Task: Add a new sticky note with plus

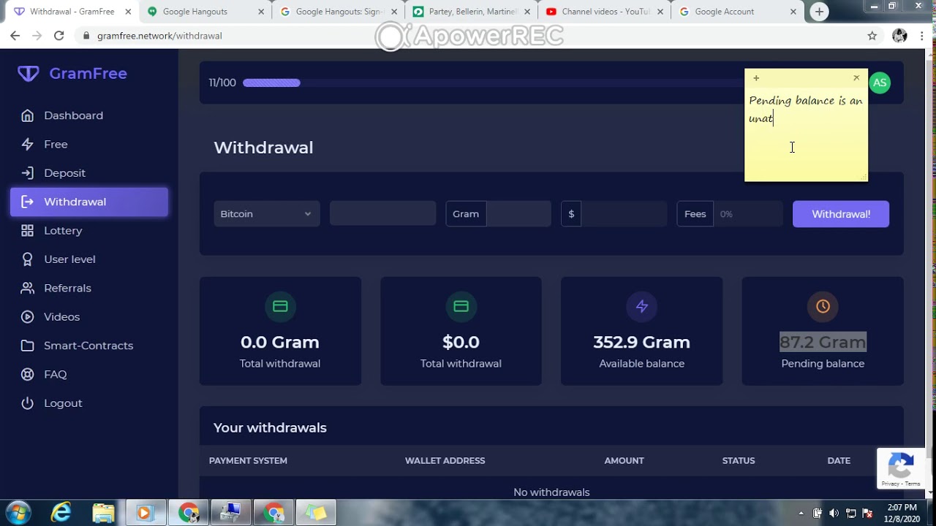Action: [756, 78]
